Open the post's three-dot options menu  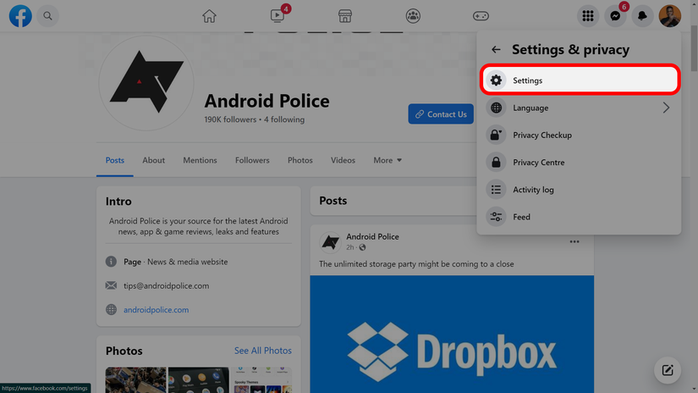point(574,242)
